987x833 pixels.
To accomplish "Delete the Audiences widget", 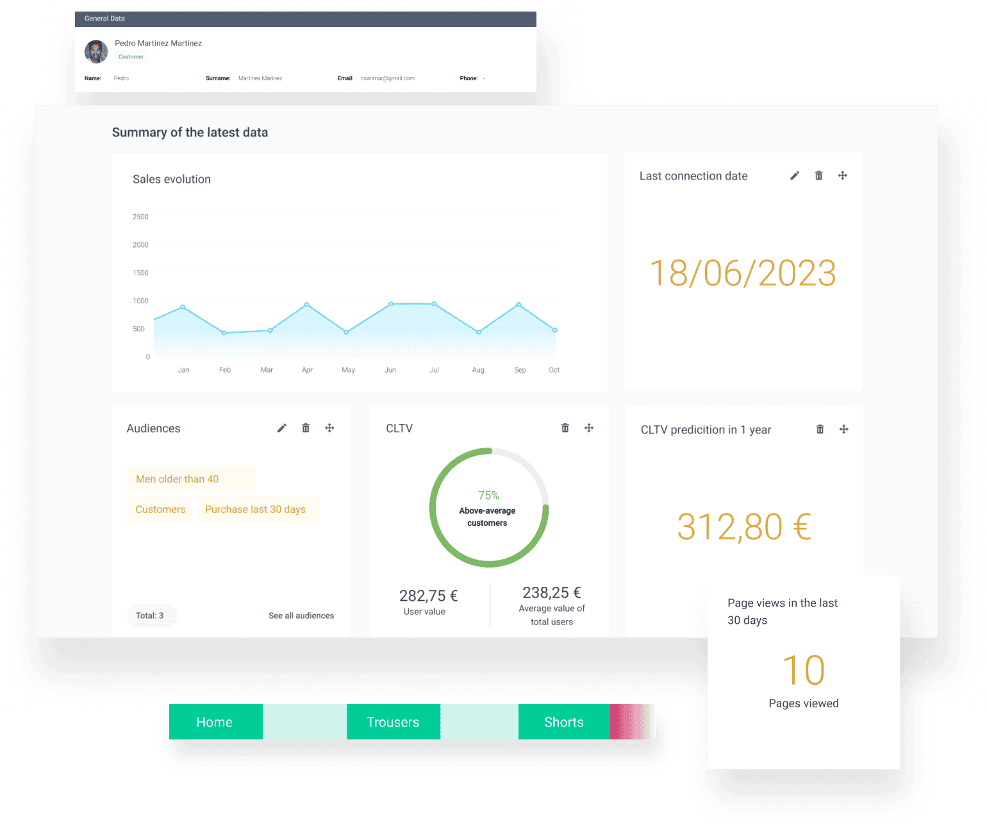I will tap(306, 428).
